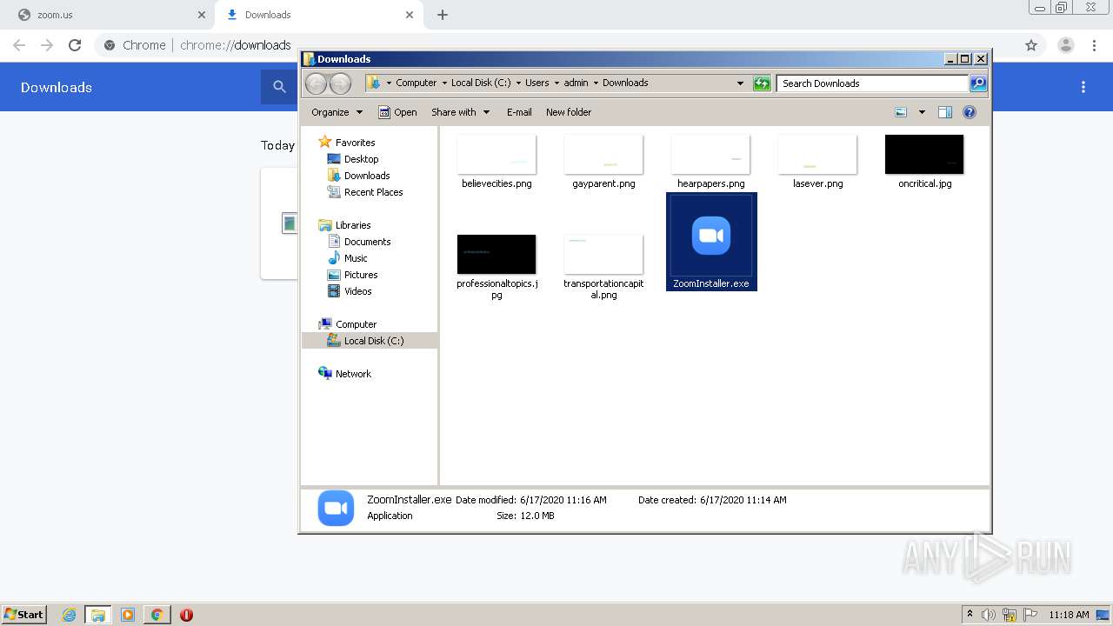Click Chrome address bar URL
The image size is (1113, 626).
pyautogui.click(x=236, y=45)
